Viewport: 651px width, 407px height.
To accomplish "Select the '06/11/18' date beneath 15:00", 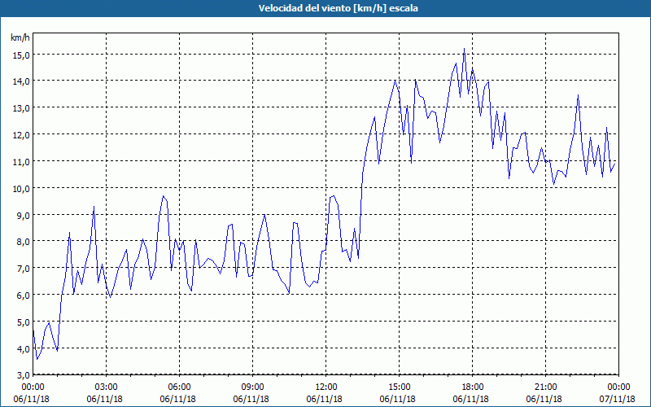I will [x=398, y=399].
